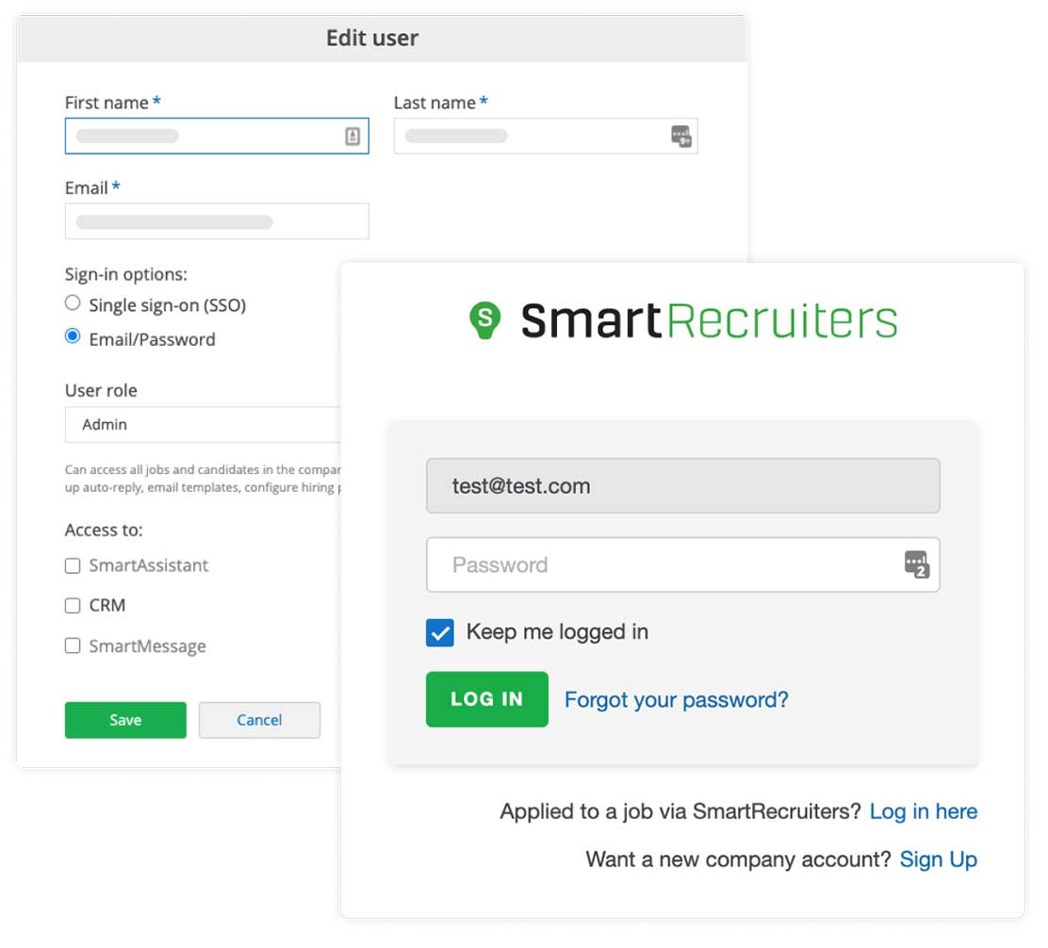The image size is (1048, 948).
Task: Click the contact autofill icon in First name
Action: pyautogui.click(x=352, y=137)
